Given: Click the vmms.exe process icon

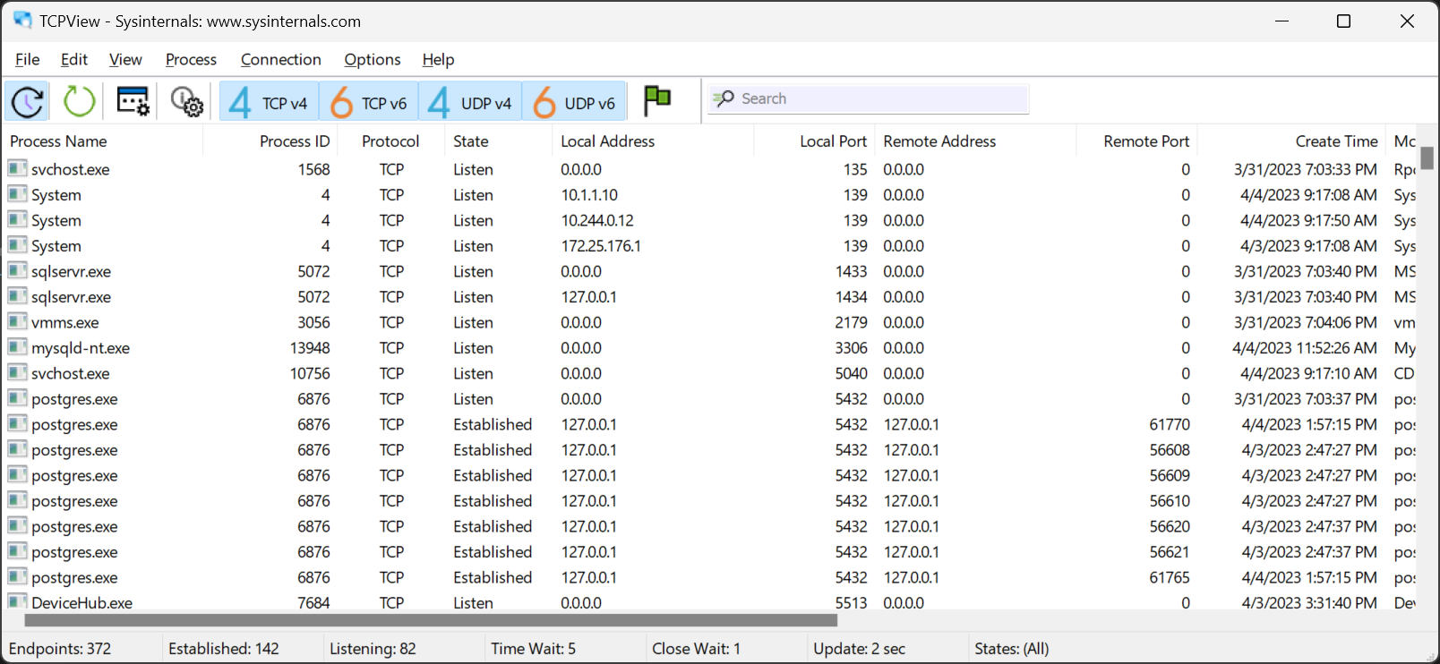Looking at the screenshot, I should coord(17,321).
